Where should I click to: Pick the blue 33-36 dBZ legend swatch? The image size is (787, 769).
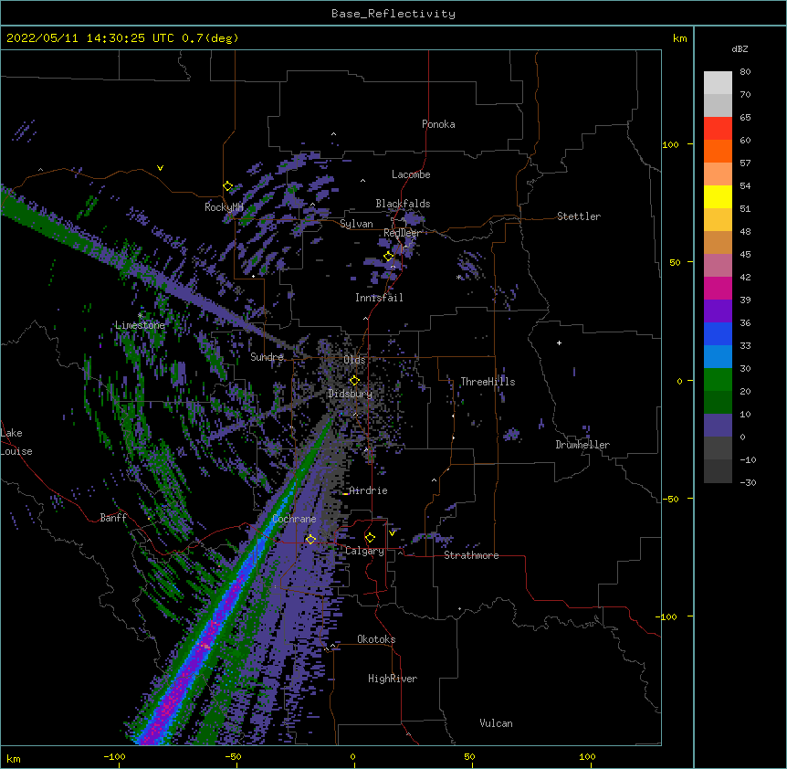click(x=718, y=333)
